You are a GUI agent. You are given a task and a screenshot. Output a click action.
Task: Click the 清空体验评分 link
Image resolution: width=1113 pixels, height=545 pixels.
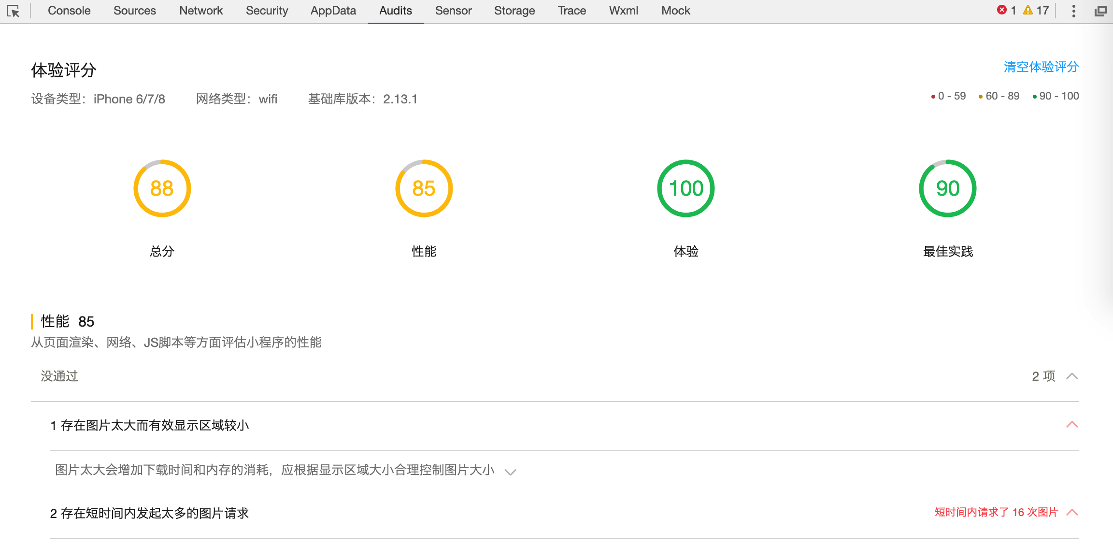click(x=1041, y=67)
